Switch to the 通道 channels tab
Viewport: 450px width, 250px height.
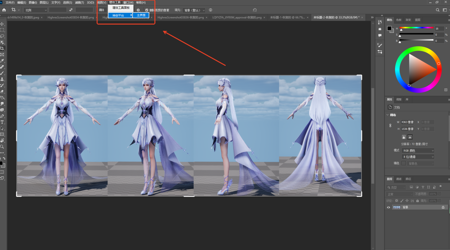[x=399, y=179]
